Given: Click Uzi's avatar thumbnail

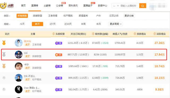Looking at the screenshot, I should 19,55.
